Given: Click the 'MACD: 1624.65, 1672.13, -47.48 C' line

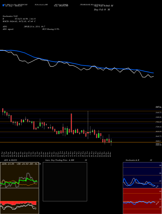Looking at the screenshot, I should coord(19,21).
